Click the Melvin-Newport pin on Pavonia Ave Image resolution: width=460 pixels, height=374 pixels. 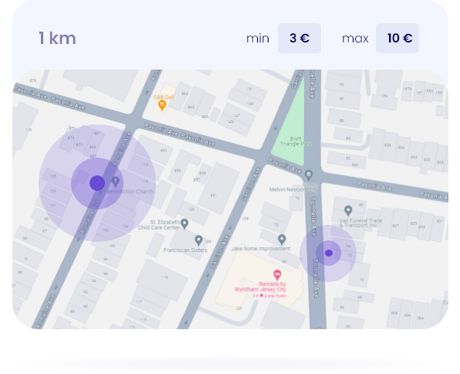coord(308,175)
